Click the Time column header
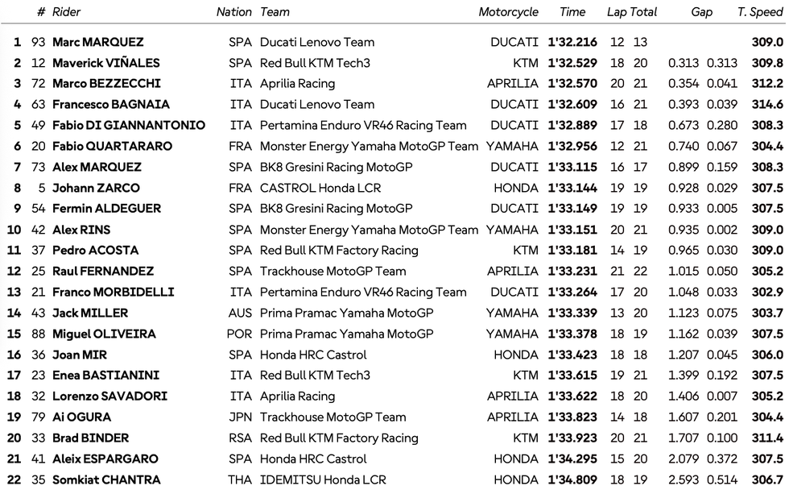This screenshot has width=789, height=490. (572, 12)
